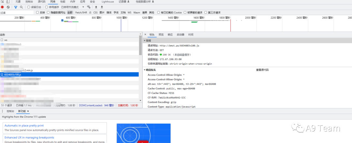Close the 新功能 drawer tab
352x143 pixels.
pos(28,111)
